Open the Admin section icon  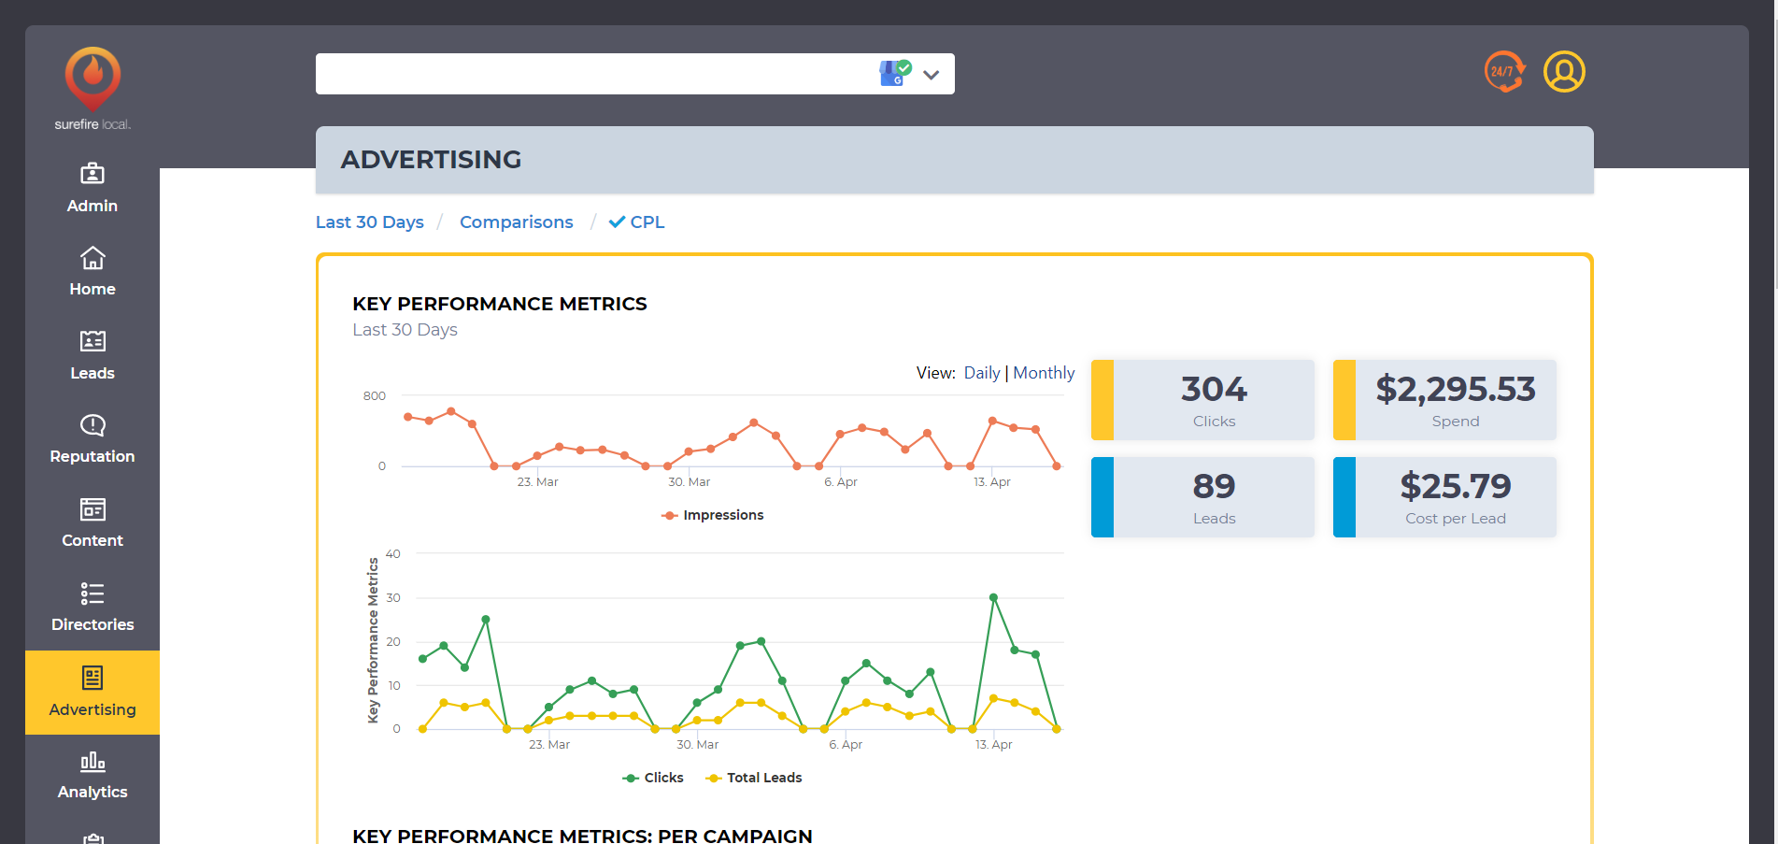[x=92, y=174]
